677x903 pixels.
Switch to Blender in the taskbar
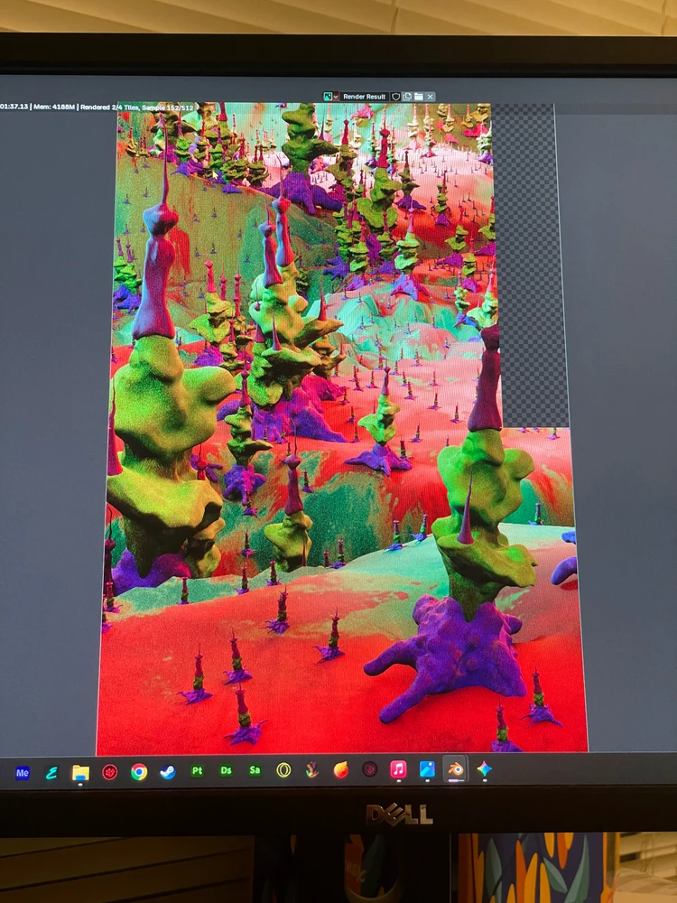coord(456,769)
